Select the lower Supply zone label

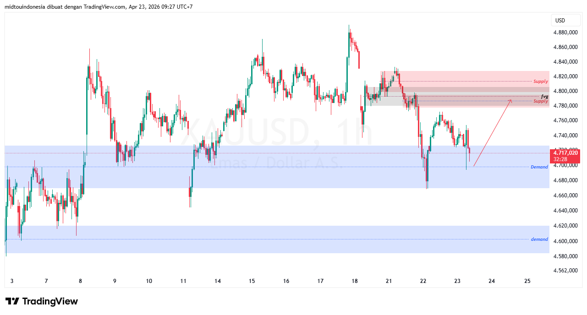(x=540, y=101)
